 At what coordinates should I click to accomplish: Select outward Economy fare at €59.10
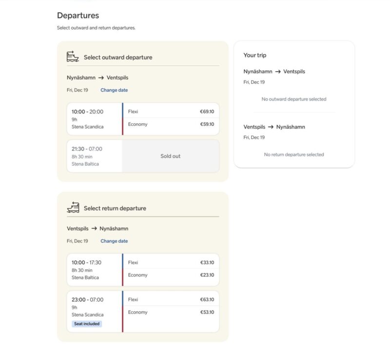tap(171, 124)
